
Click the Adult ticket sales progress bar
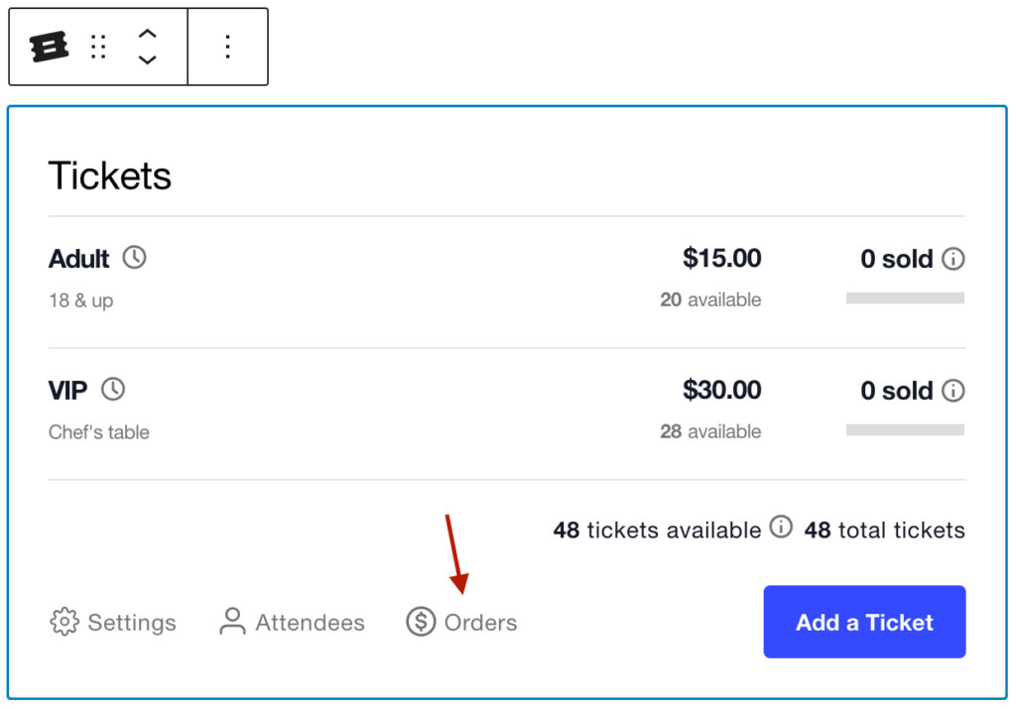coord(904,297)
